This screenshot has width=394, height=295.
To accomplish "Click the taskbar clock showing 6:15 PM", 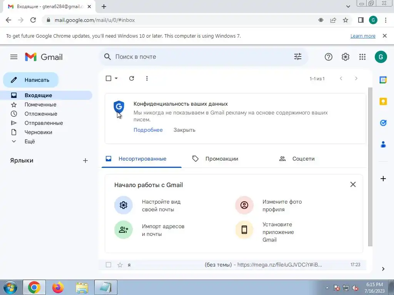I will (x=374, y=288).
